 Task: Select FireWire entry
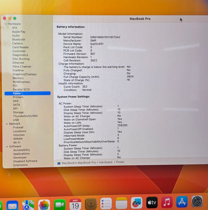point(18,70)
